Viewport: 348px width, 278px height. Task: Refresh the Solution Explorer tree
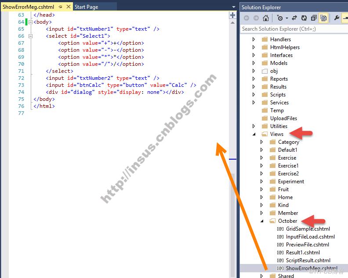tap(304, 18)
